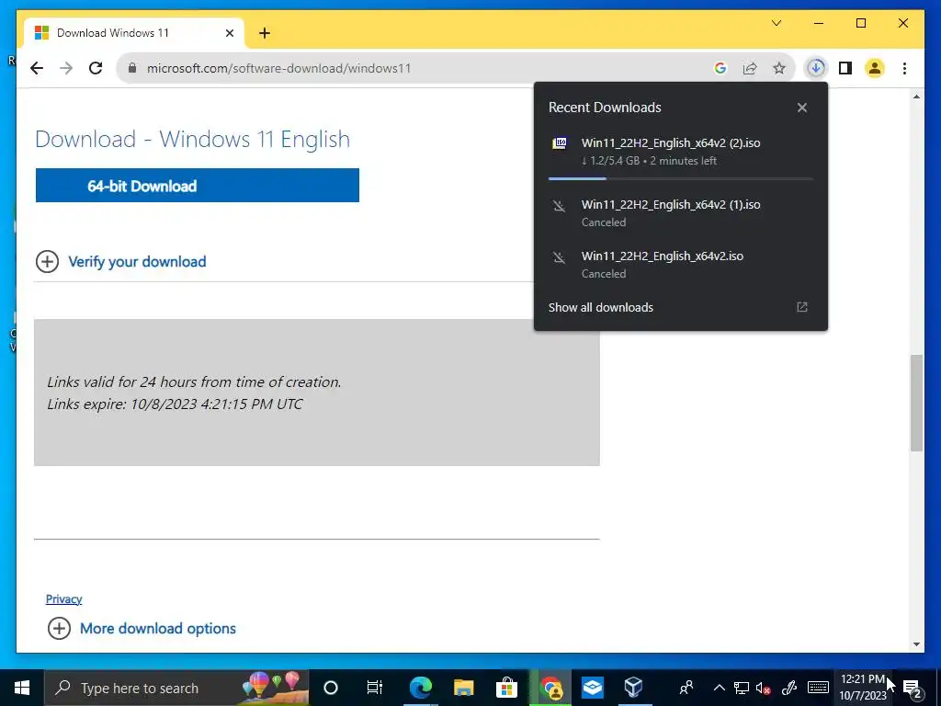Open the tab search chevron
The image size is (941, 706).
777,23
